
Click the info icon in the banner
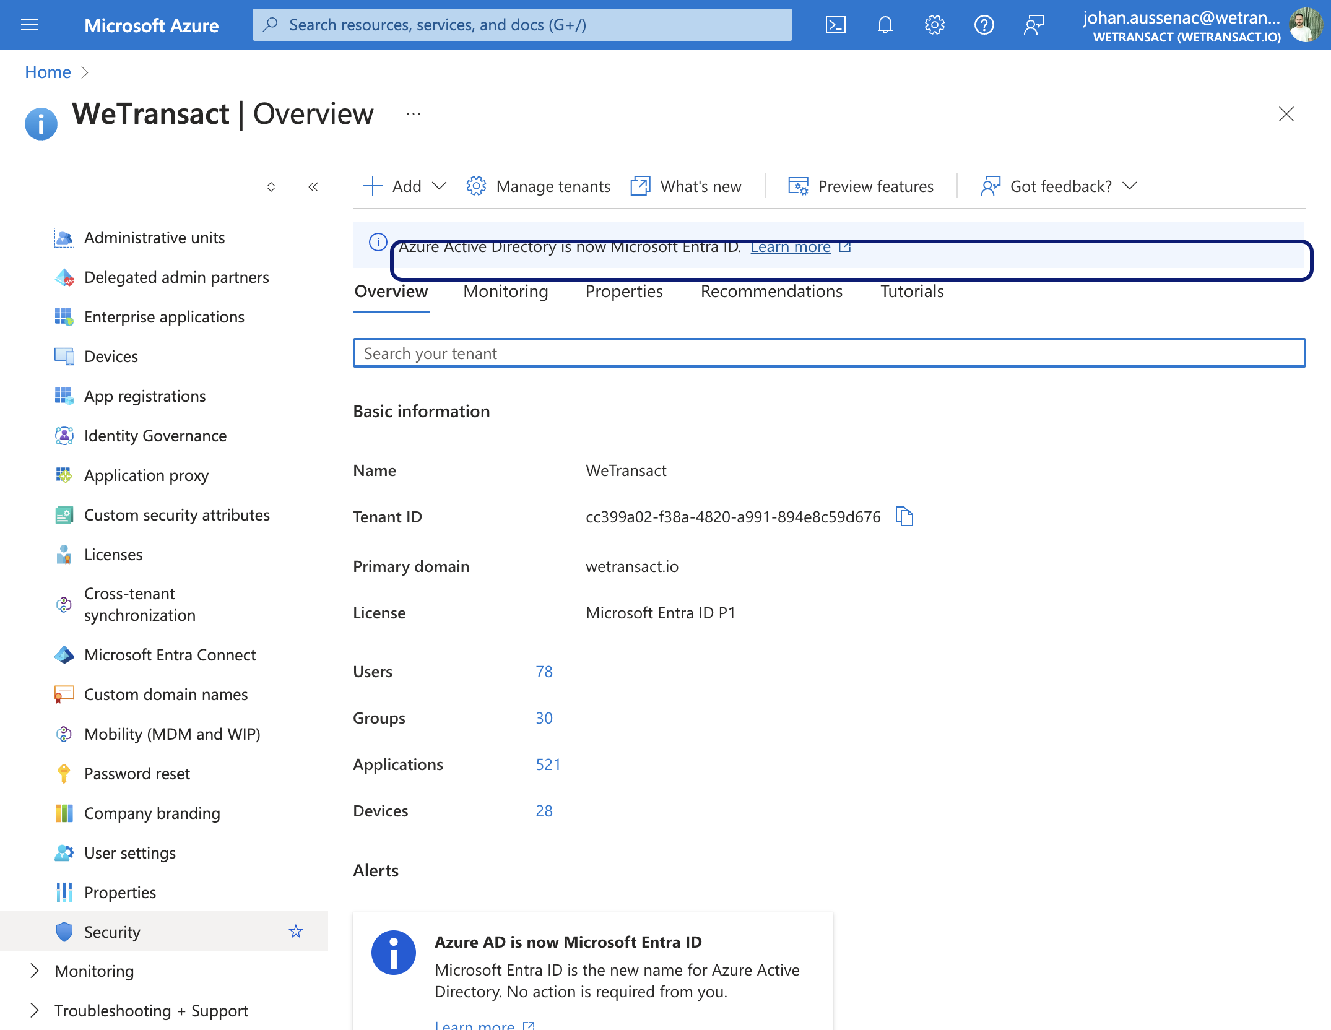(378, 242)
